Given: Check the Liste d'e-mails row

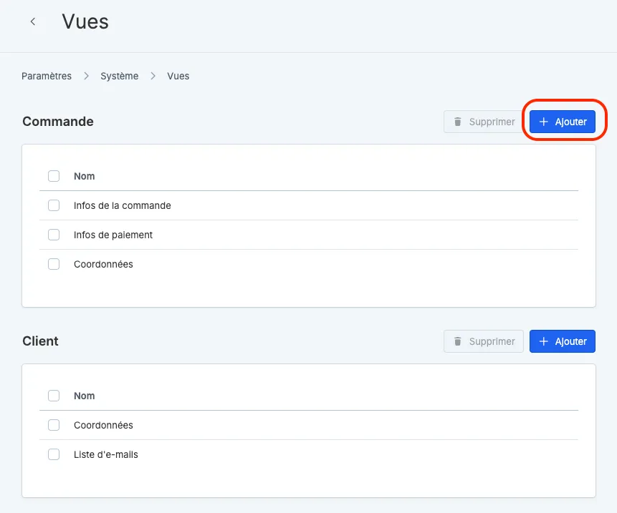Looking at the screenshot, I should tap(54, 454).
